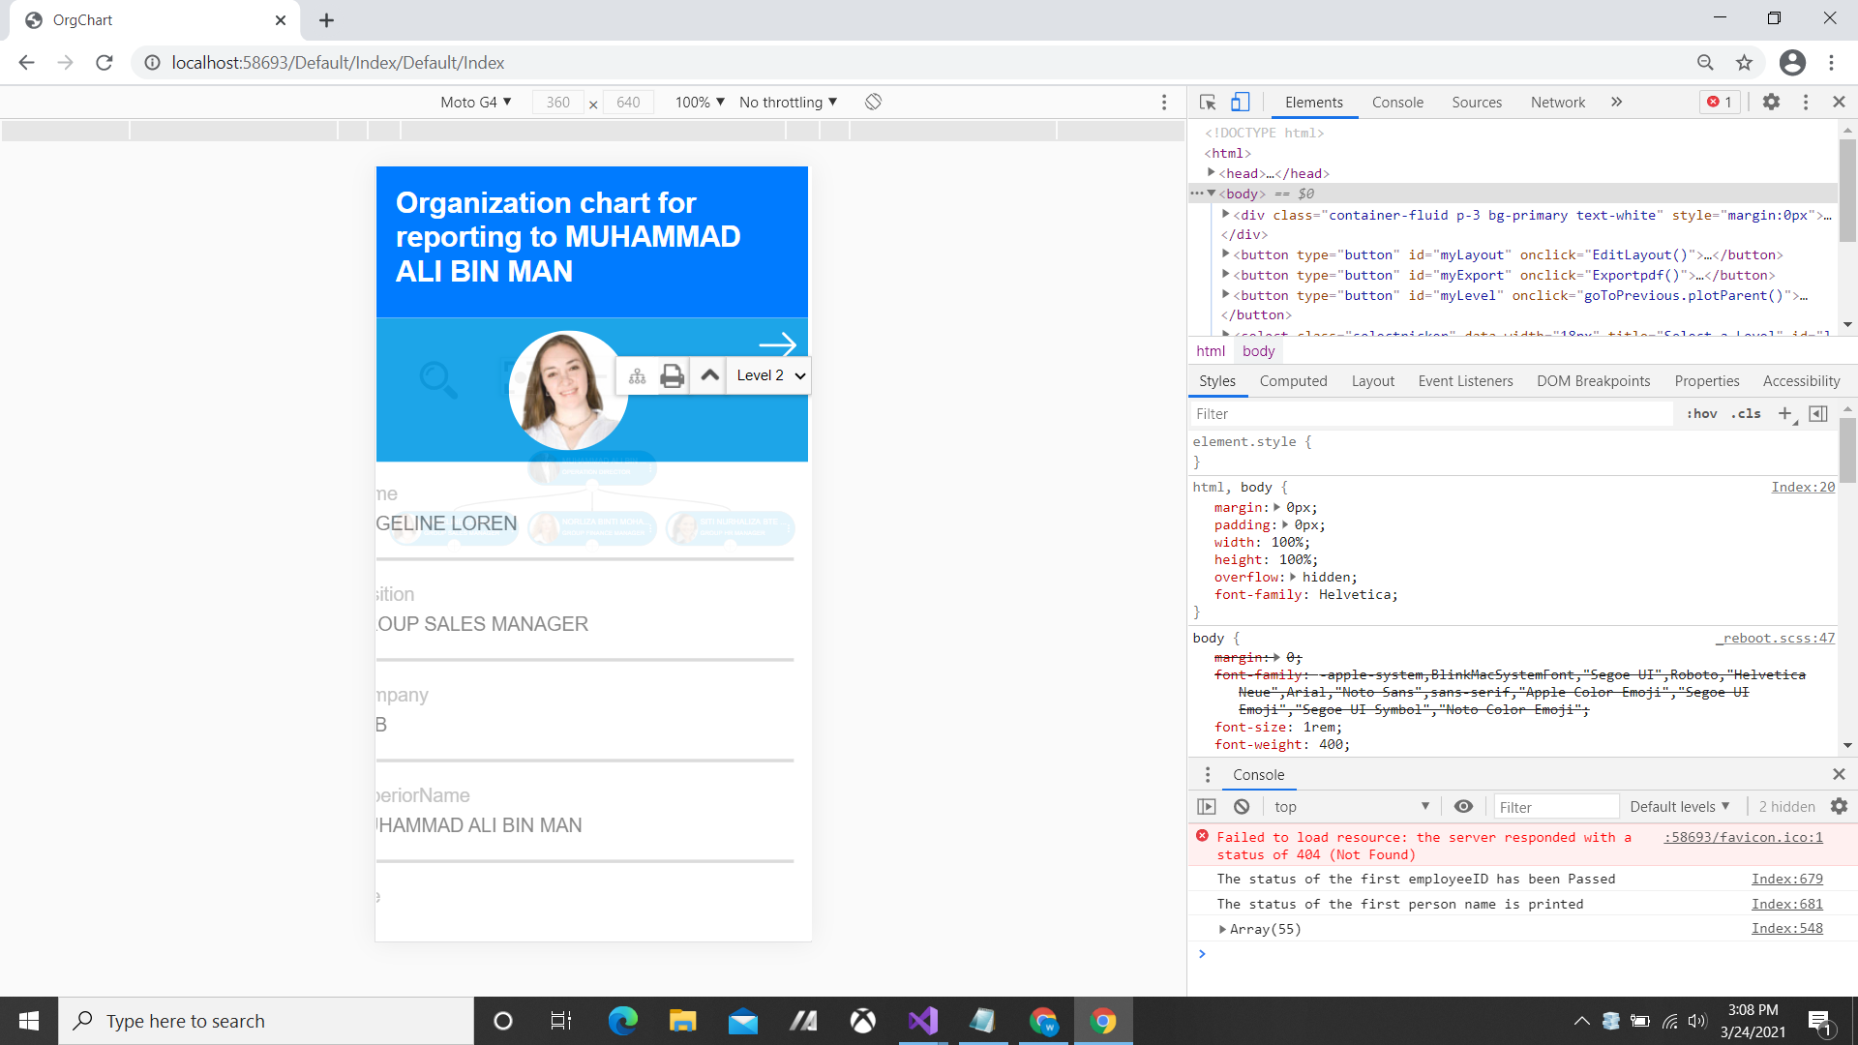Toggle the device toolbar icon
Screen dimensions: 1858x1045
pos(1240,102)
